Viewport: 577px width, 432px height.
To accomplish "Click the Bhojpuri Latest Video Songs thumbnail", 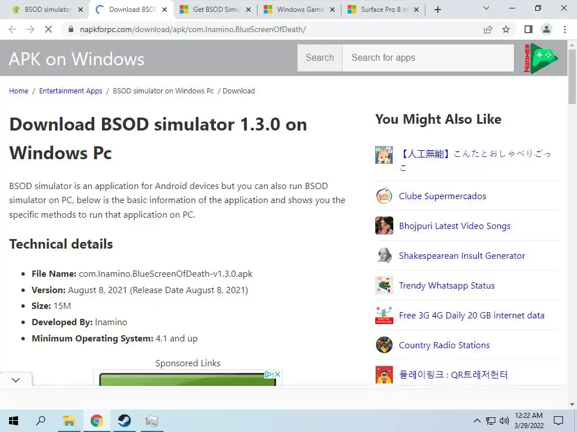I will point(384,226).
